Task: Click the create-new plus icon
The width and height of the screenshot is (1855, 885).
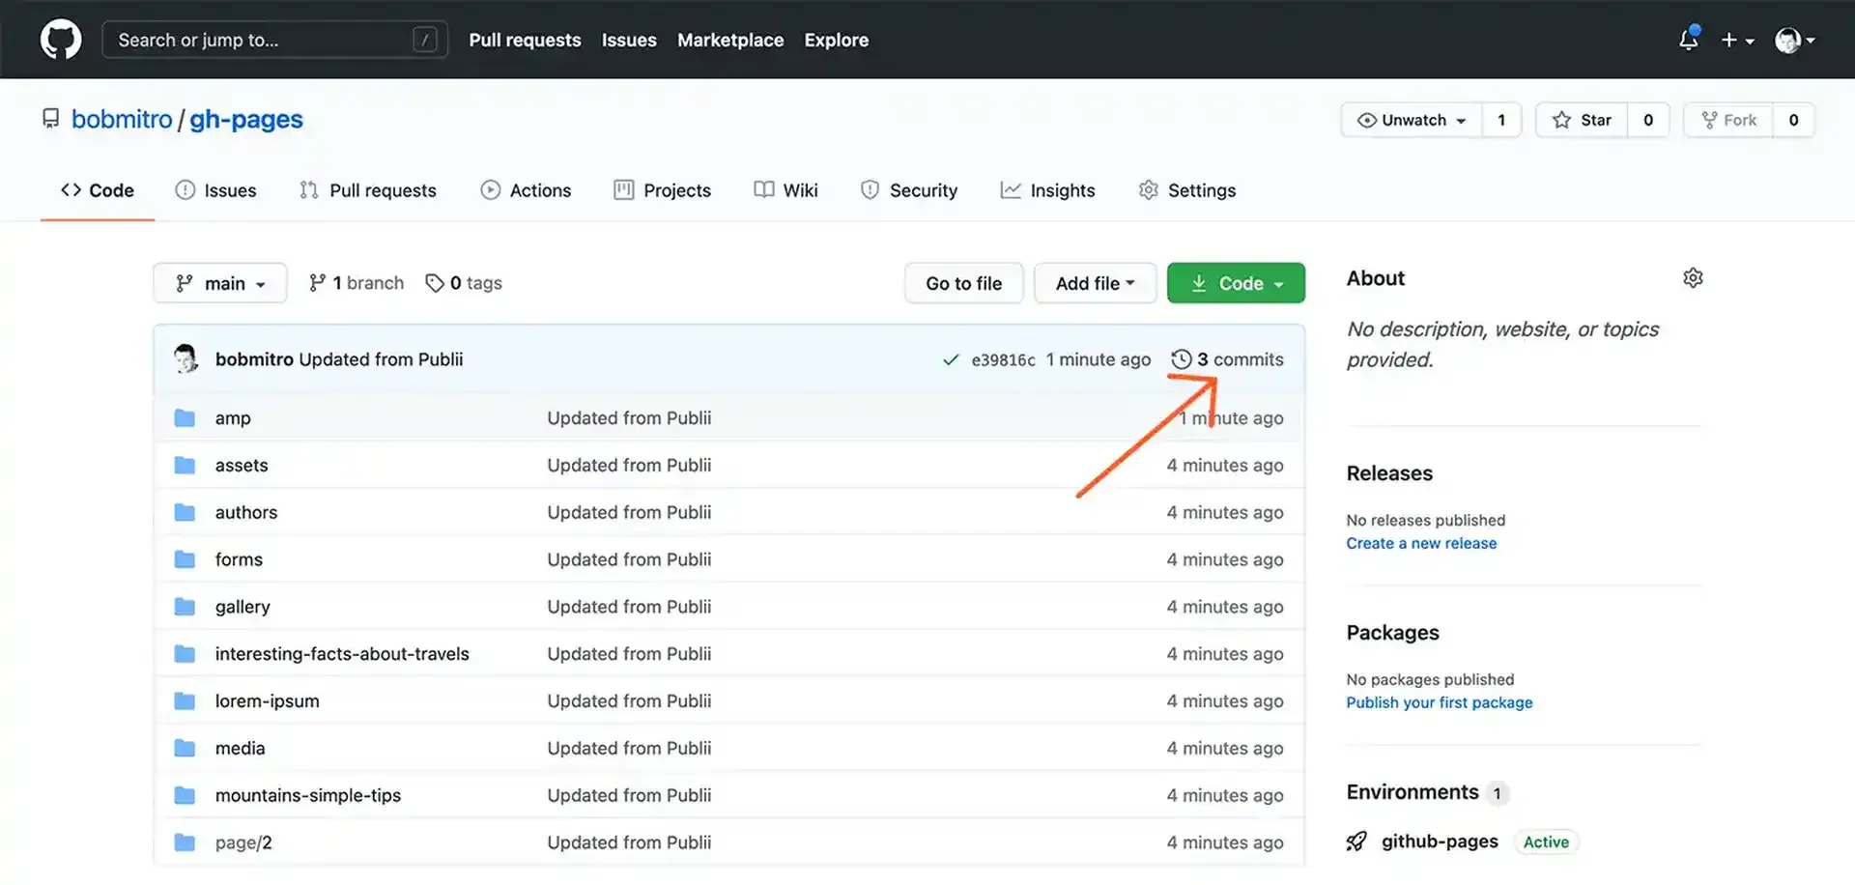Action: pos(1730,40)
